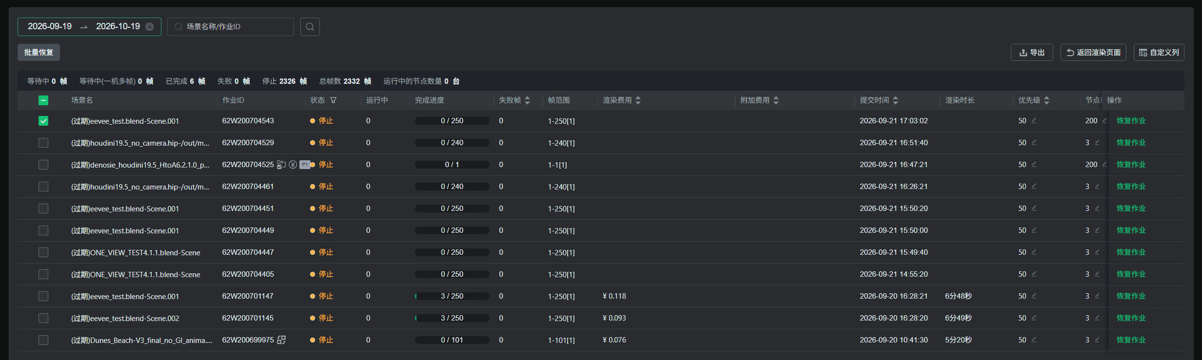Viewport: 1202px width, 360px height.
Task: Sort by the 失败帧 column arrows
Action: (x=527, y=100)
